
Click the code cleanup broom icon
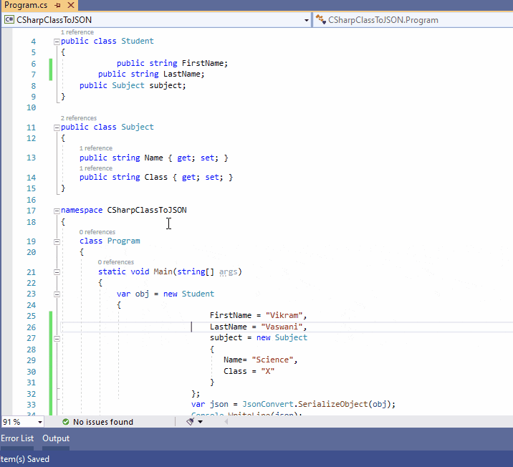tap(190, 422)
